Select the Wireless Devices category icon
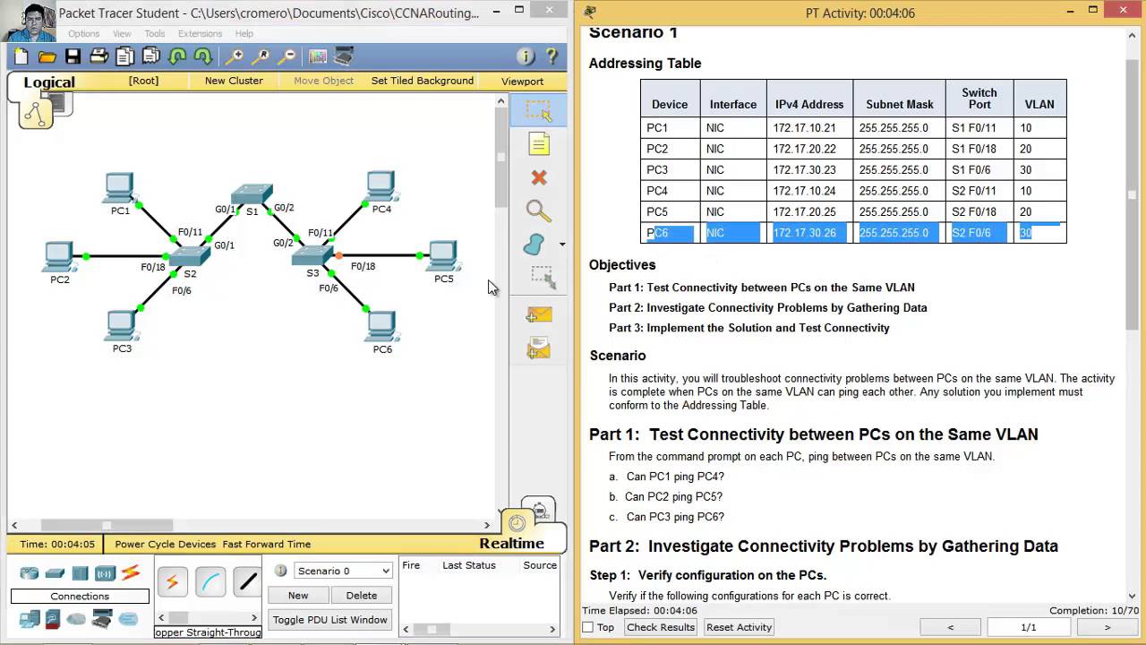Image resolution: width=1146 pixels, height=645 pixels. pos(105,573)
